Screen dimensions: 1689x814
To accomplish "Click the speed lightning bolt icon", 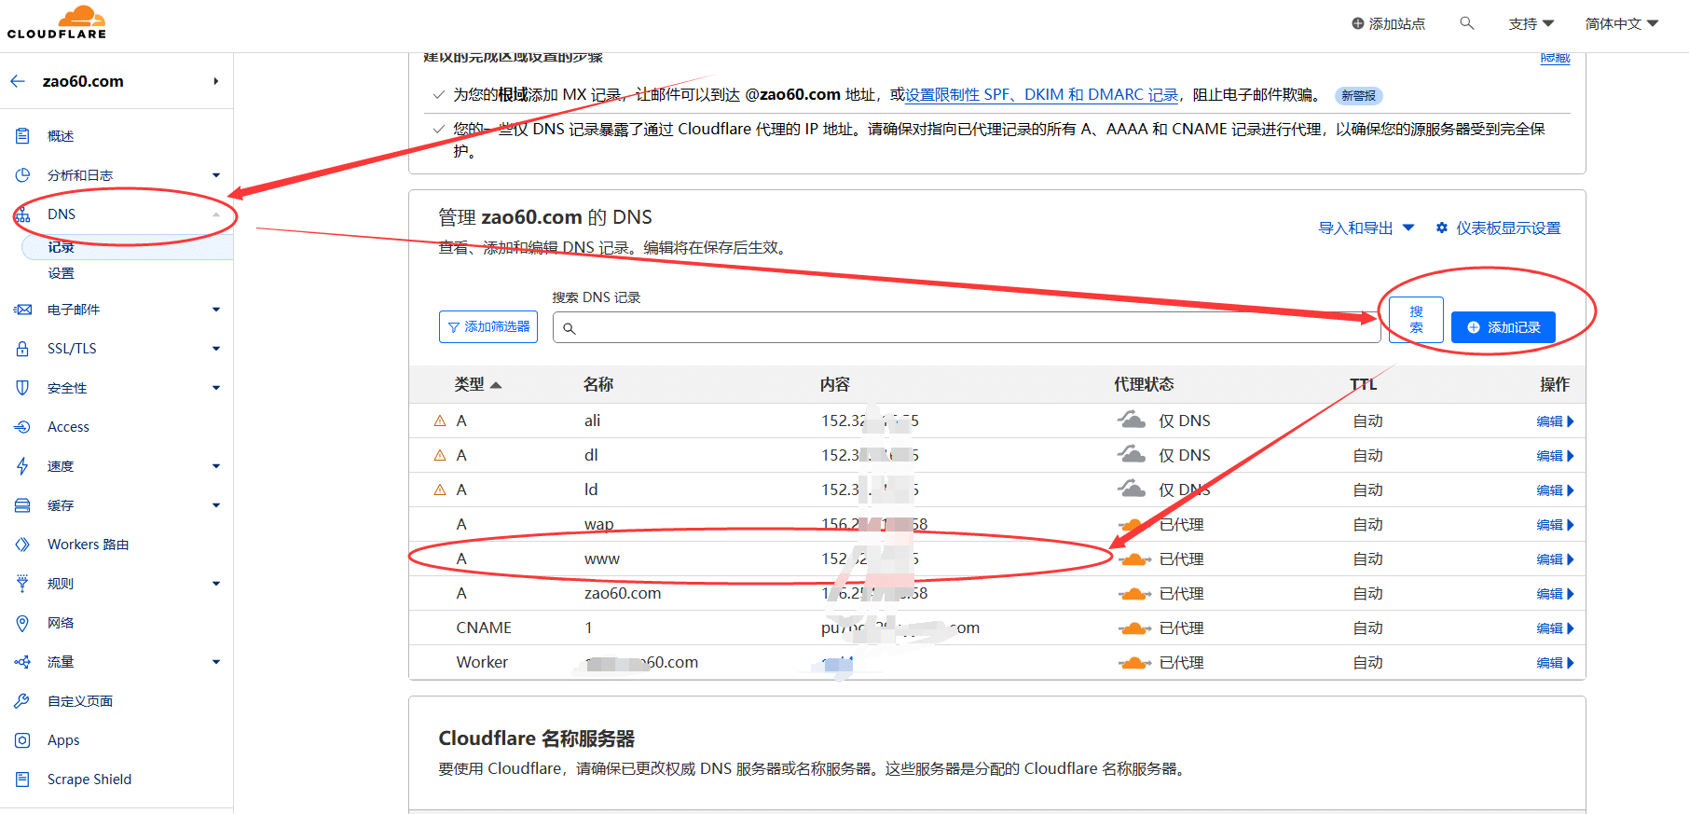I will (22, 466).
